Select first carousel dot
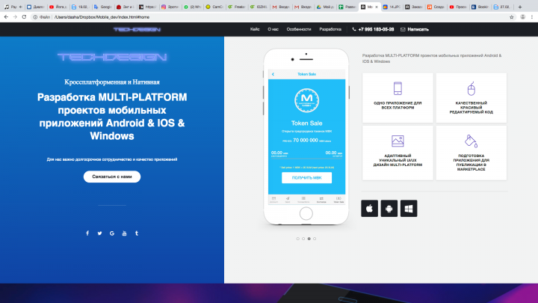The image size is (538, 303). tap(298, 239)
